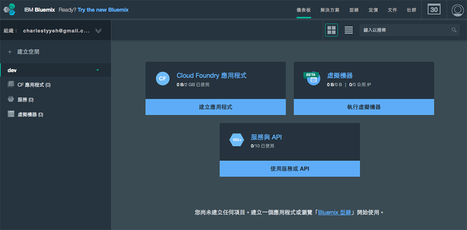The height and width of the screenshot is (230, 467).
Task: Click the BETA virtual machine icon
Action: tap(312, 78)
